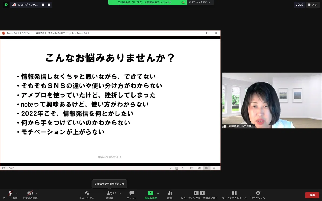322x201 pixels.
Task: Unmute microphone with ミュート解除 button
Action: pyautogui.click(x=10, y=195)
